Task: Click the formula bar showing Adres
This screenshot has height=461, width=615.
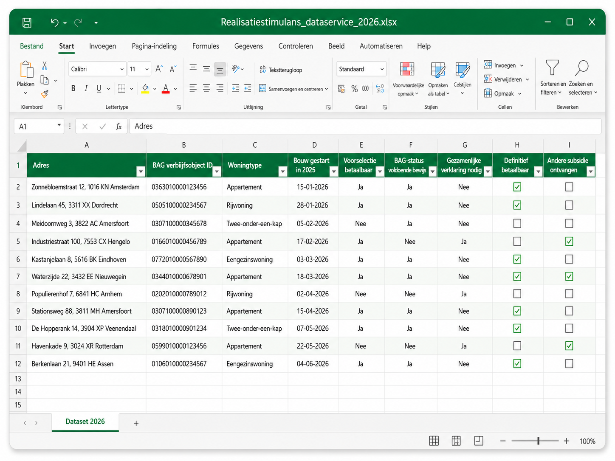Action: click(365, 126)
